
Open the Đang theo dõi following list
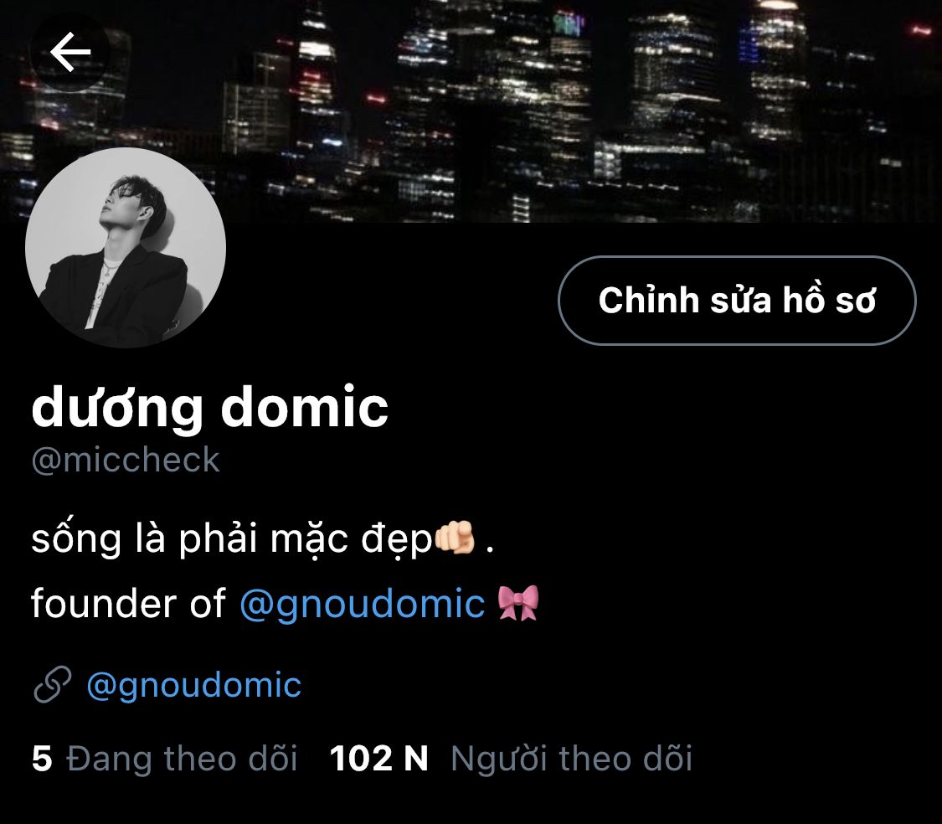[182, 759]
